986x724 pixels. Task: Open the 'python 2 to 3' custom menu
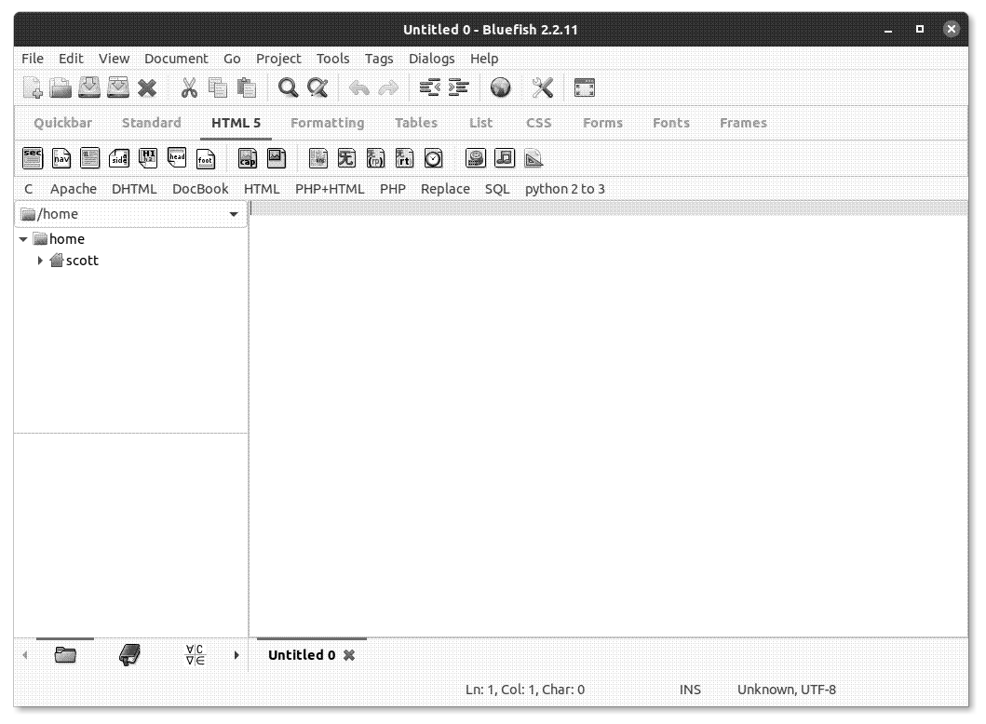pos(564,189)
